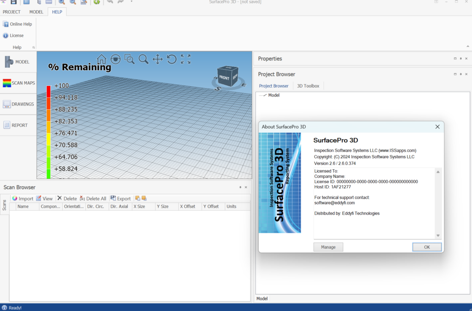
Task: Click the eye-shaped view icon in 3D viewport toolbar
Action: (116, 59)
